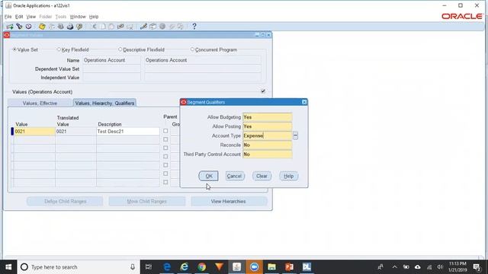Click the Find flashlight toolbar icon

pyautogui.click(x=19, y=27)
